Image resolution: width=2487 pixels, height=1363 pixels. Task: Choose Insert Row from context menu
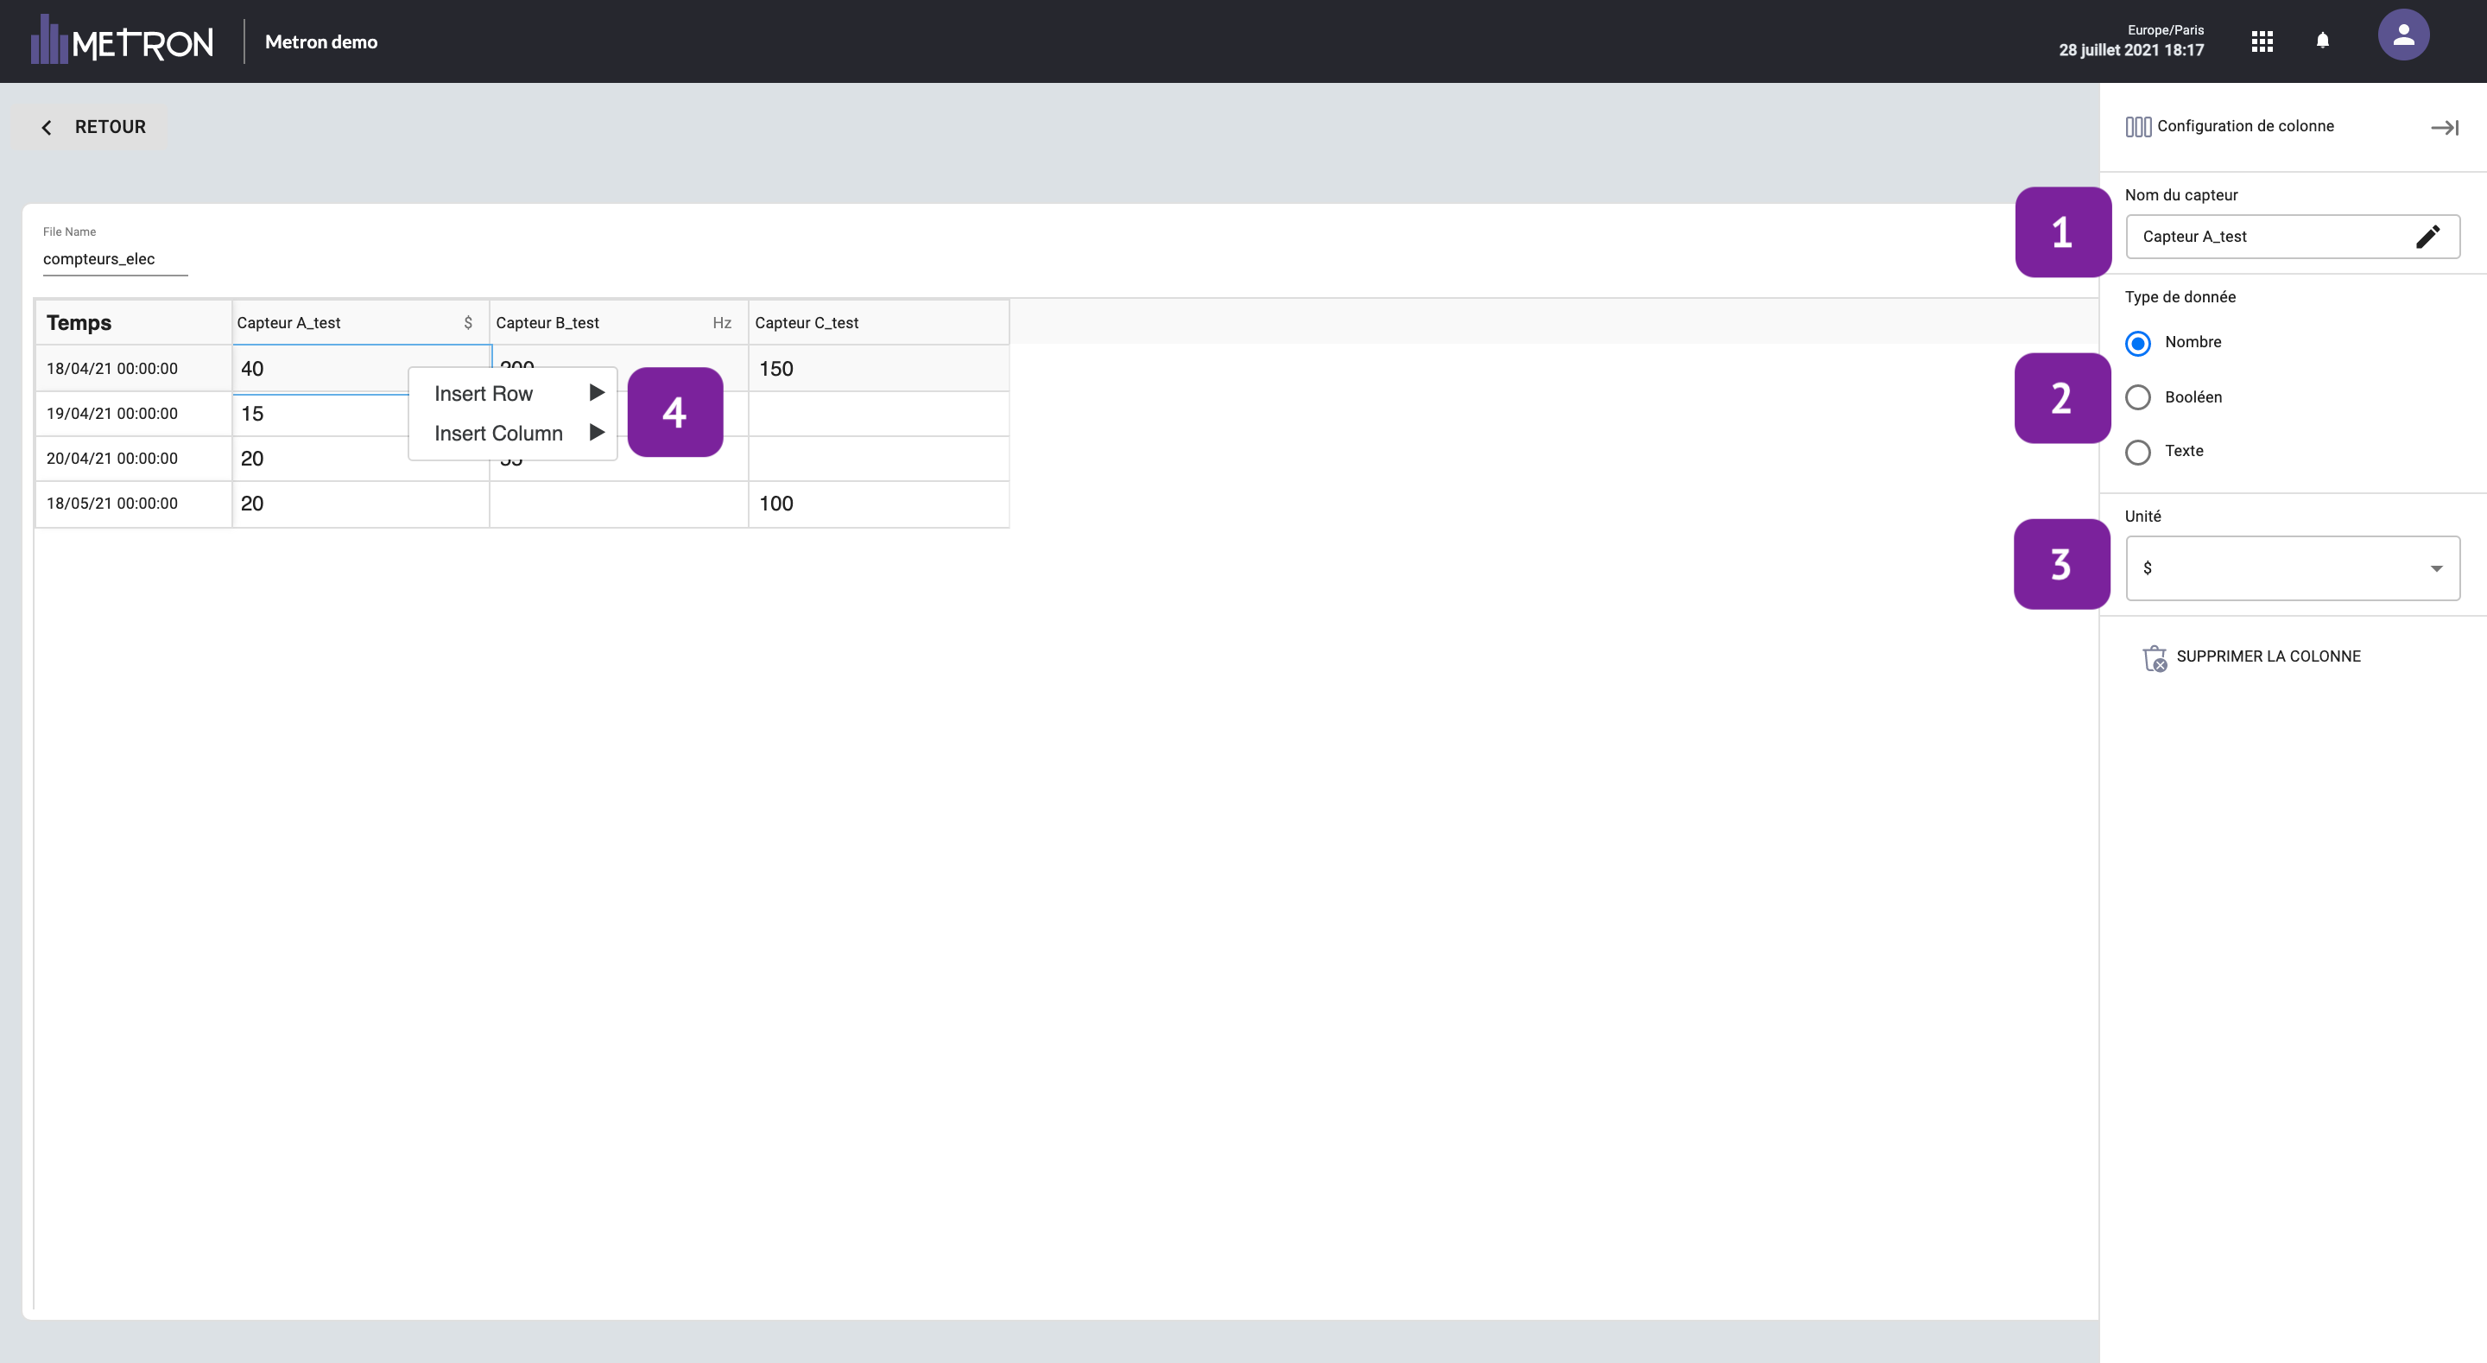484,393
